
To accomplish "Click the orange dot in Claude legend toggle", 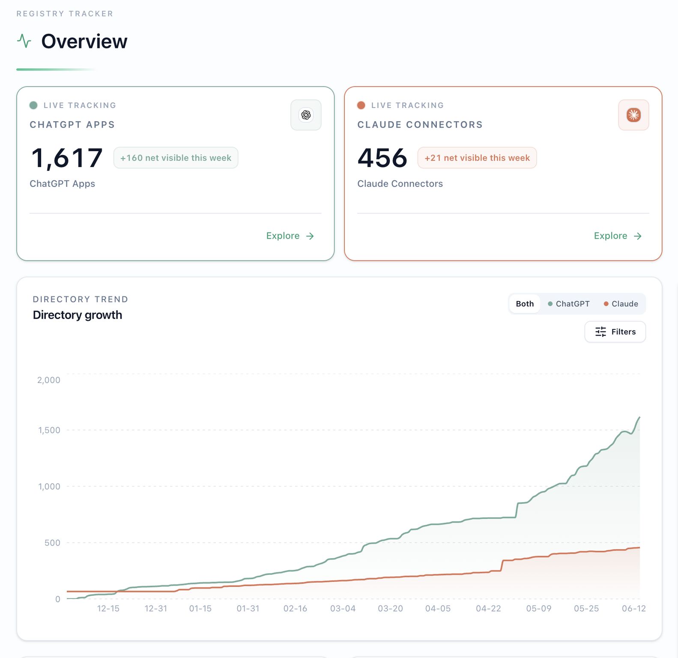I will coord(606,304).
